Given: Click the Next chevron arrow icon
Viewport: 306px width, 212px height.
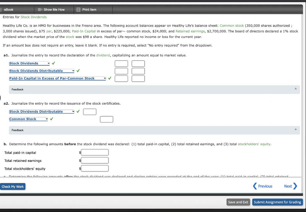Looking at the screenshot, I should tap(295, 186).
